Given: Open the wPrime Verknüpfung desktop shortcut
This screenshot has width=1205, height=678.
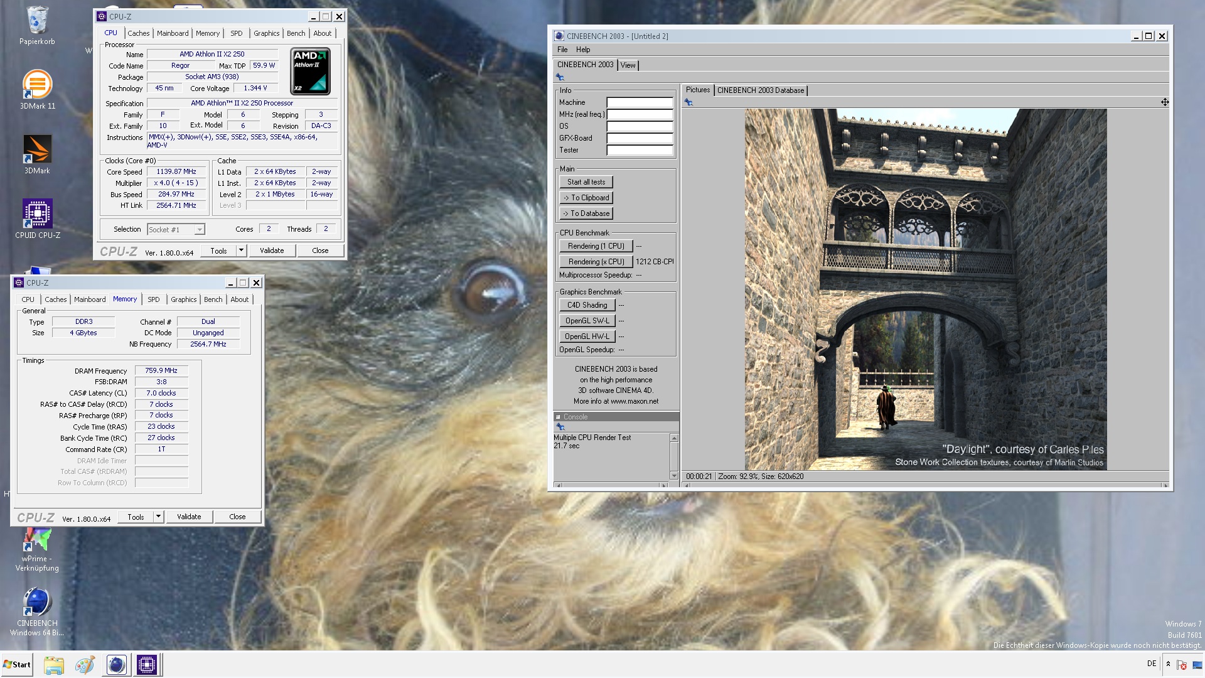Looking at the screenshot, I should [x=37, y=549].
